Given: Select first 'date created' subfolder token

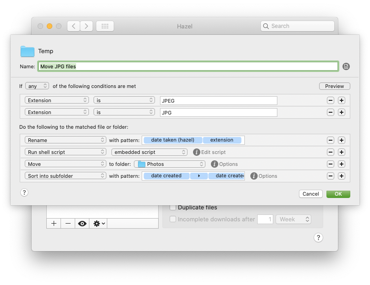Looking at the screenshot, I should click(x=166, y=176).
